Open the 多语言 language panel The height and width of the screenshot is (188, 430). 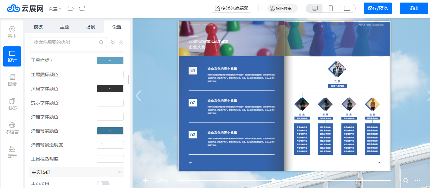(x=12, y=128)
